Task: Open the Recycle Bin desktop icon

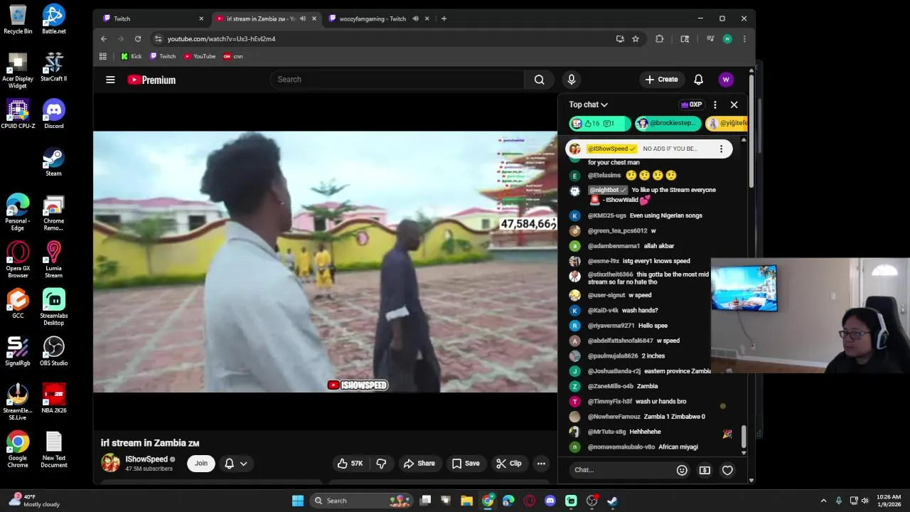Action: 18,19
